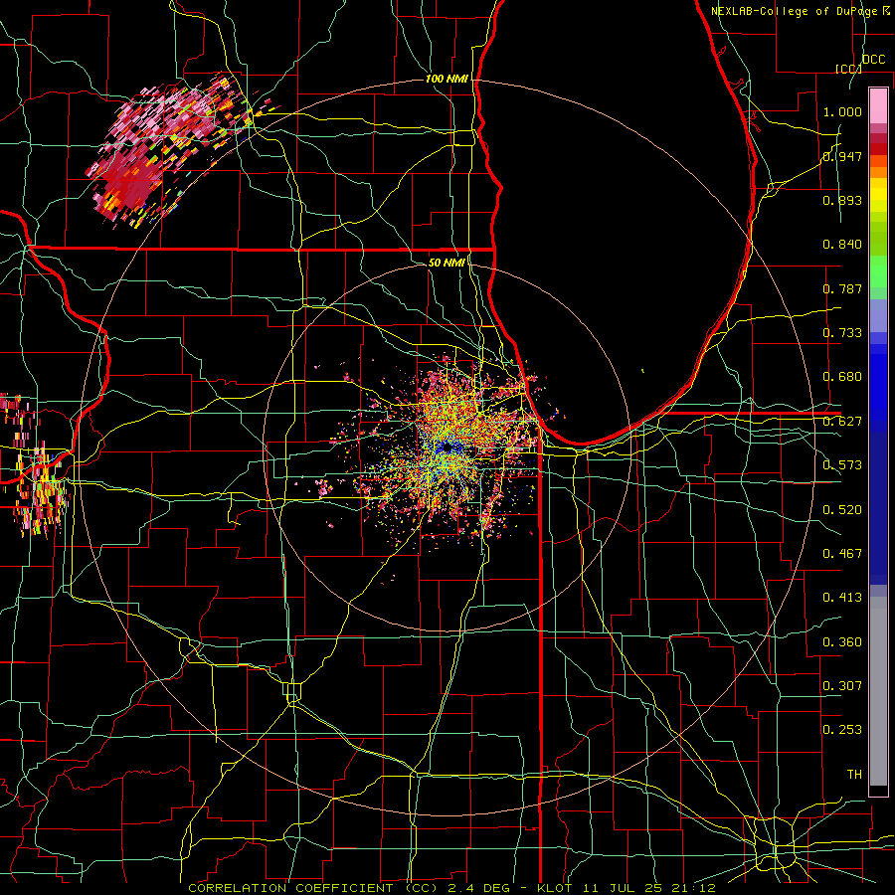Click the 0.307 scale value
895x895 pixels.
pos(842,685)
